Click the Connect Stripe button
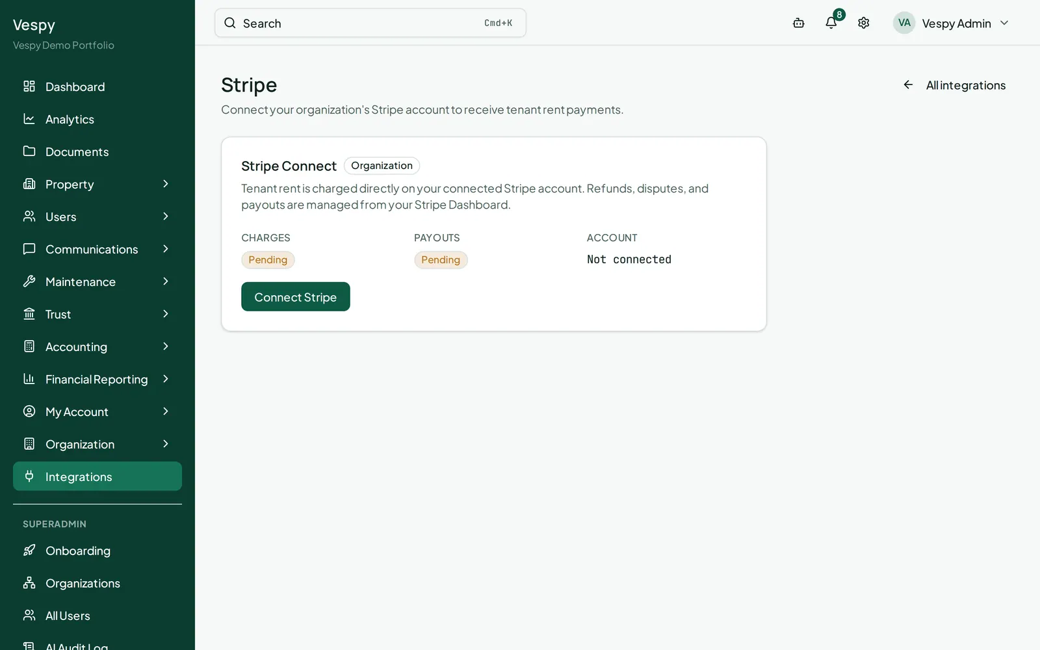1040x650 pixels. tap(296, 296)
